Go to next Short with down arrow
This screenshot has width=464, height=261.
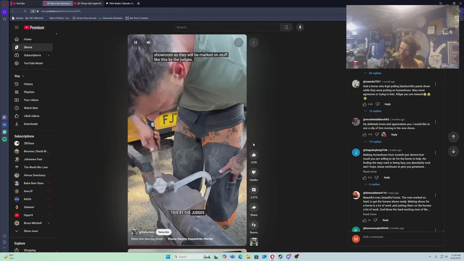[x=453, y=151]
